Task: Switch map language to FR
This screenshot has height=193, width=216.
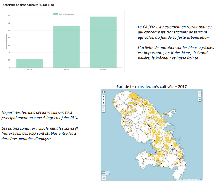Action: click(201, 180)
